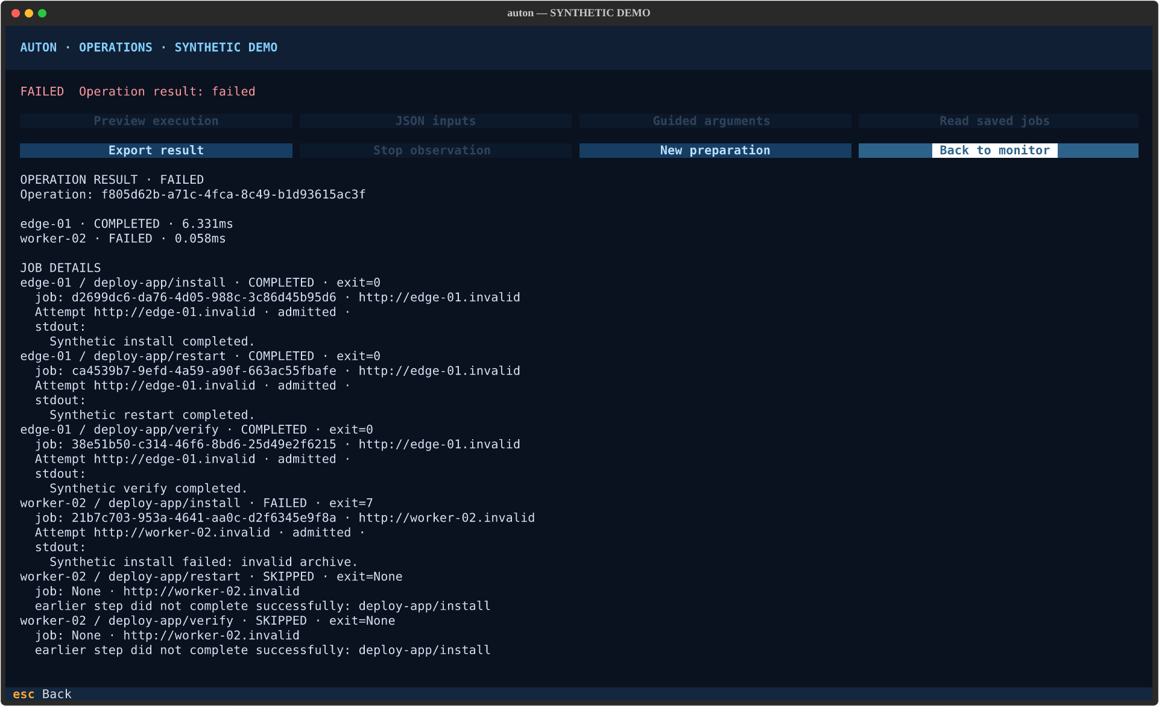Select the 'edge-01 · COMPLETED · 6.331ms' line
The width and height of the screenshot is (1159, 706).
(127, 224)
